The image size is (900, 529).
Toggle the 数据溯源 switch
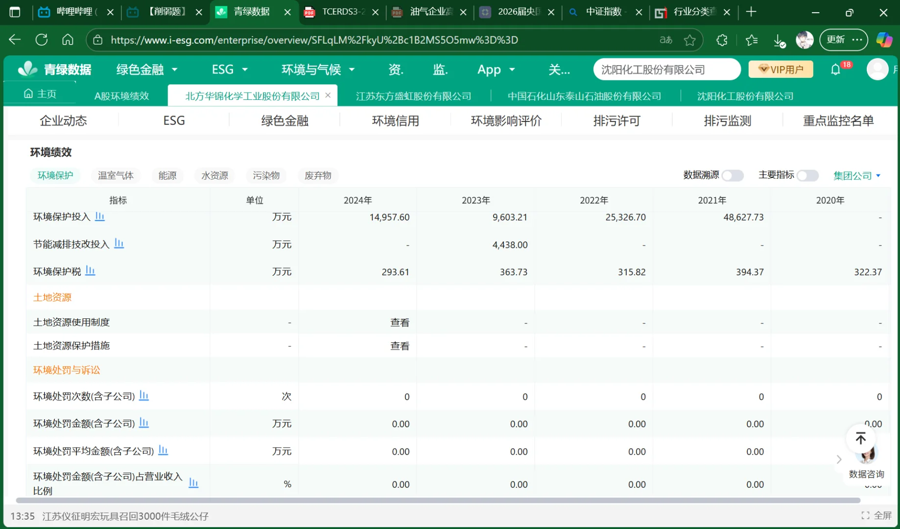click(x=733, y=175)
